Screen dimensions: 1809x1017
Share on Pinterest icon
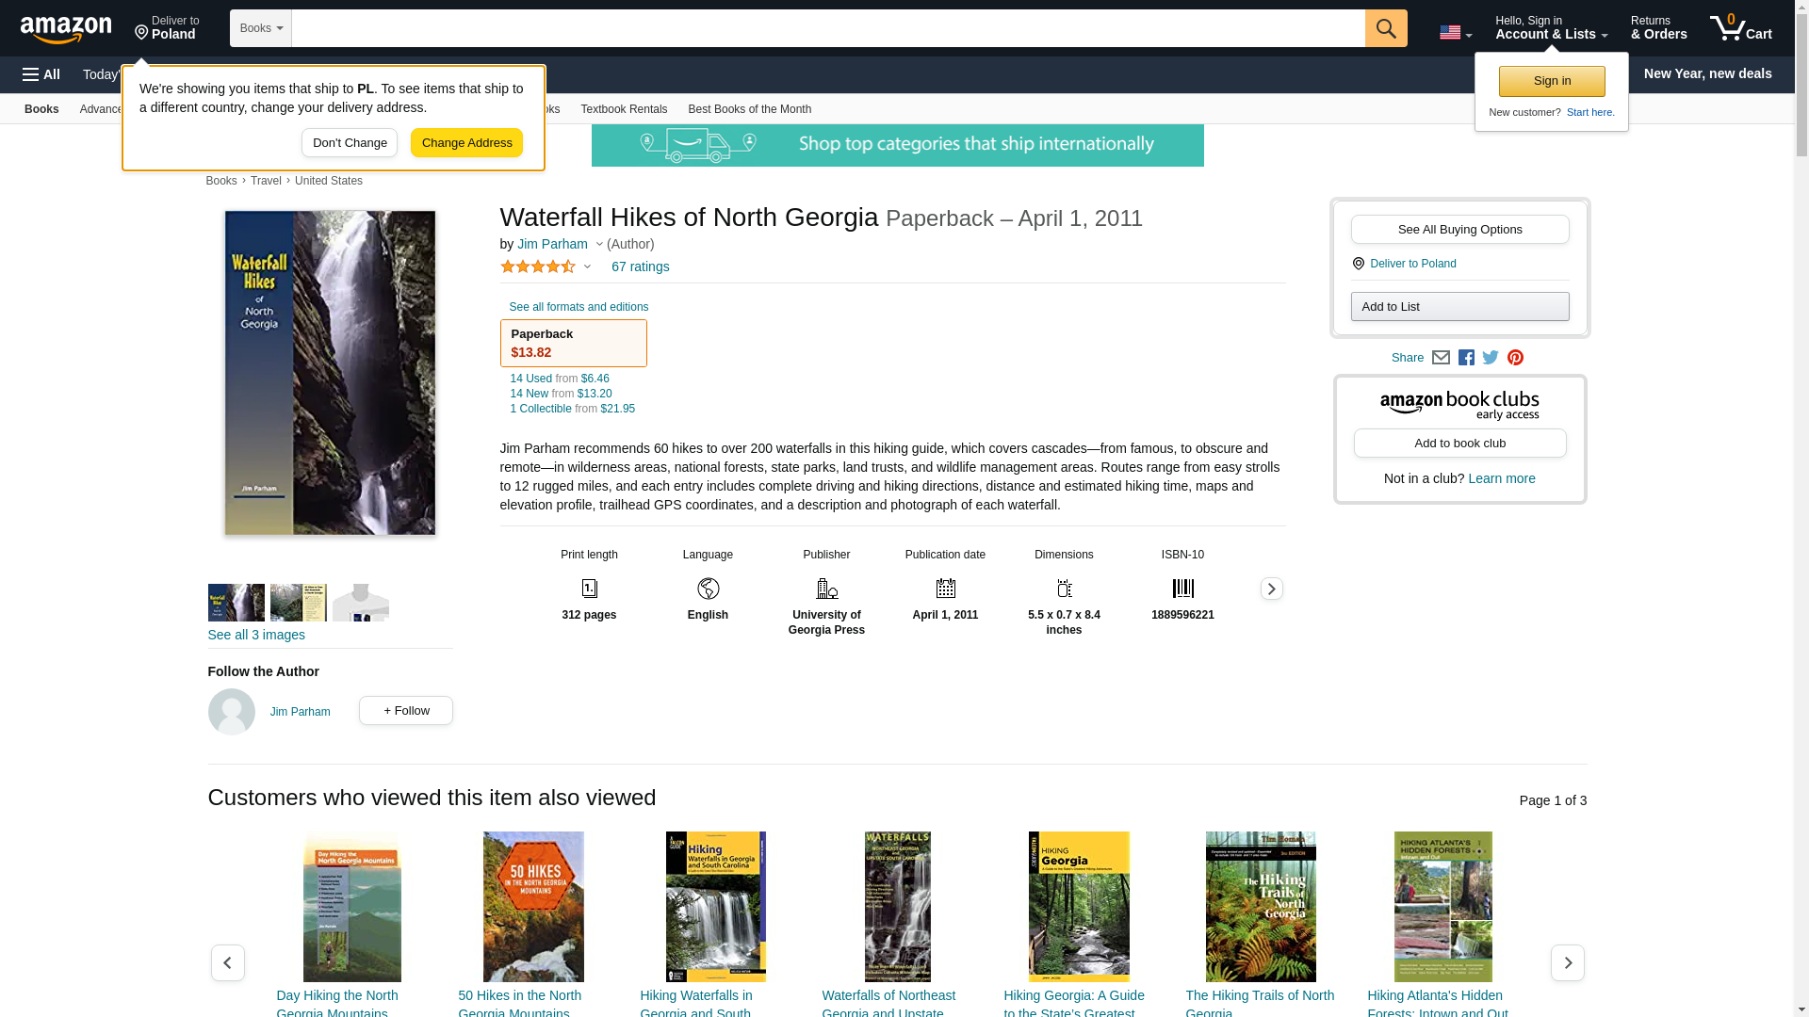(1515, 358)
